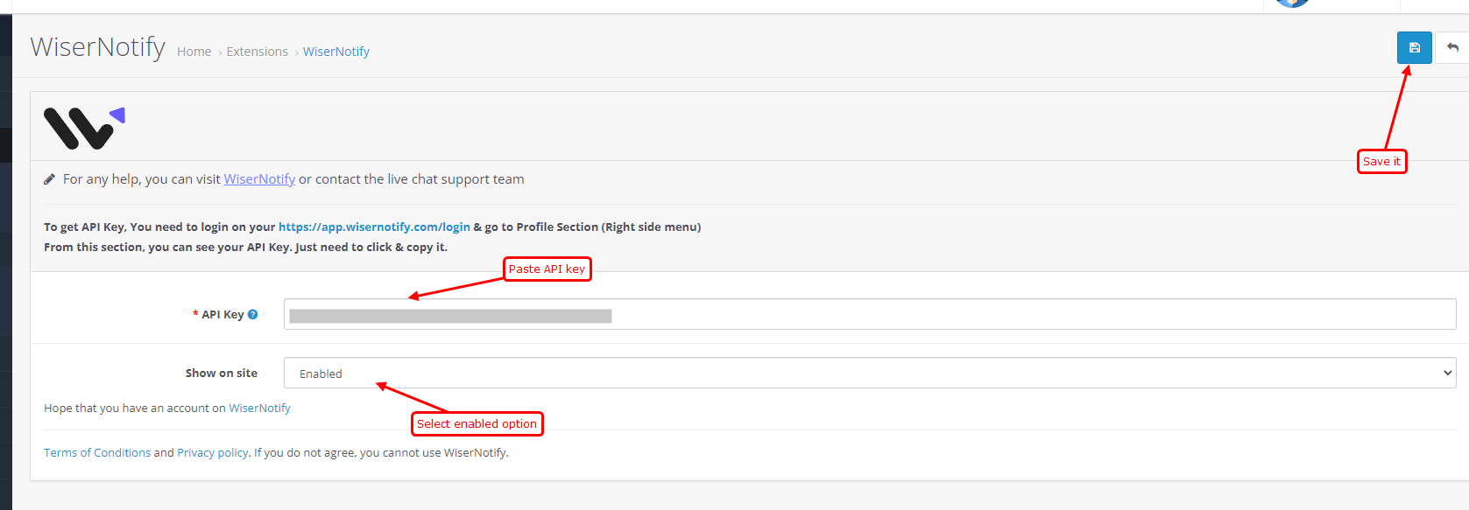Click the pencil icon beside the help text

click(x=49, y=179)
